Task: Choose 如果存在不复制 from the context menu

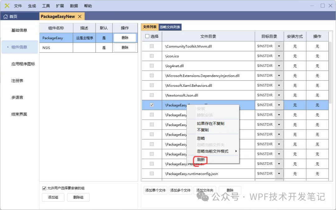Action: [213, 124]
